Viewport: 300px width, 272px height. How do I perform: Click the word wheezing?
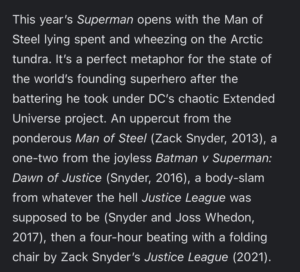160,40
